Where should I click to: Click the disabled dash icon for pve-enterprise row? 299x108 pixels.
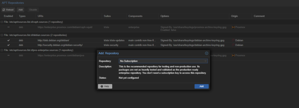(8, 55)
